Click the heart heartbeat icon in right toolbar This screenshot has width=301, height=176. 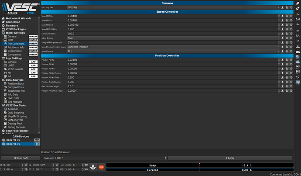pyautogui.click(x=298, y=76)
